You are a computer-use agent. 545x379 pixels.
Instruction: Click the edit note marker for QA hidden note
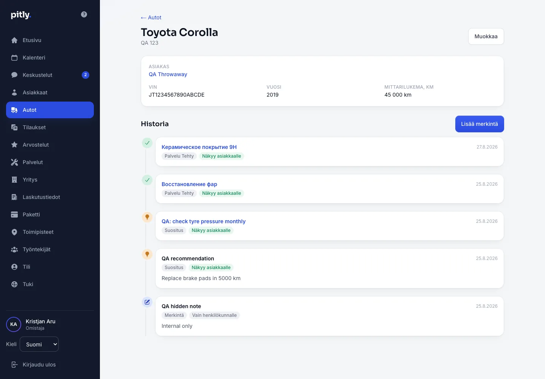[x=147, y=302]
